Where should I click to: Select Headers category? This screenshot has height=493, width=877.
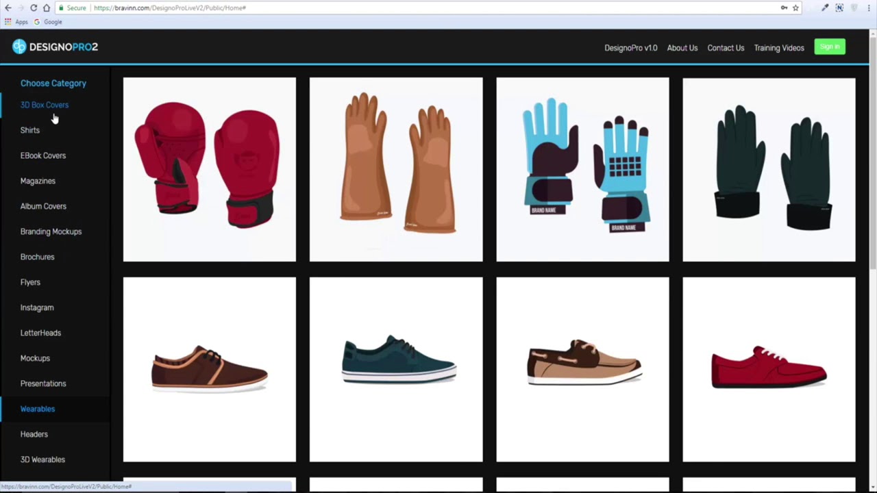click(x=34, y=434)
